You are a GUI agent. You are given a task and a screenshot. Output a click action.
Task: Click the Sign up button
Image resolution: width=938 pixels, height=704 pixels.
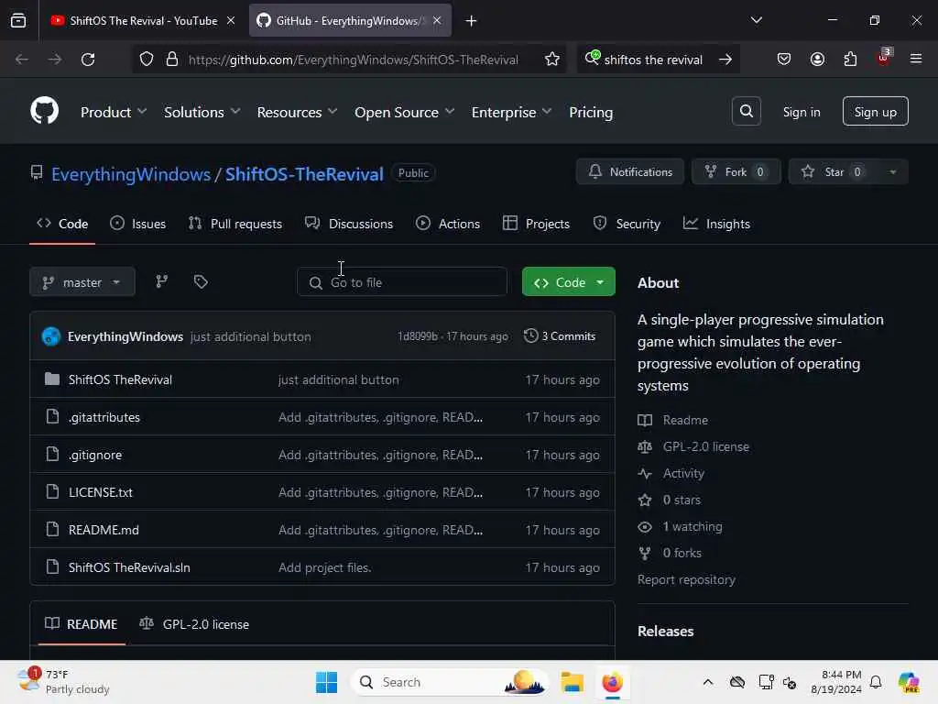(x=875, y=111)
